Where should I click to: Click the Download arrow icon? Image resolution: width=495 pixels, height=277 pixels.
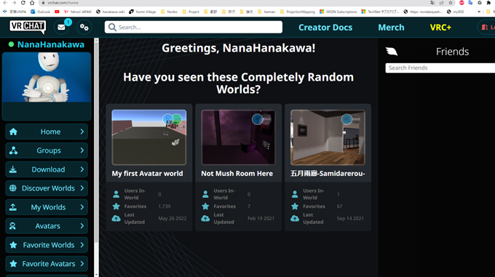click(13, 169)
